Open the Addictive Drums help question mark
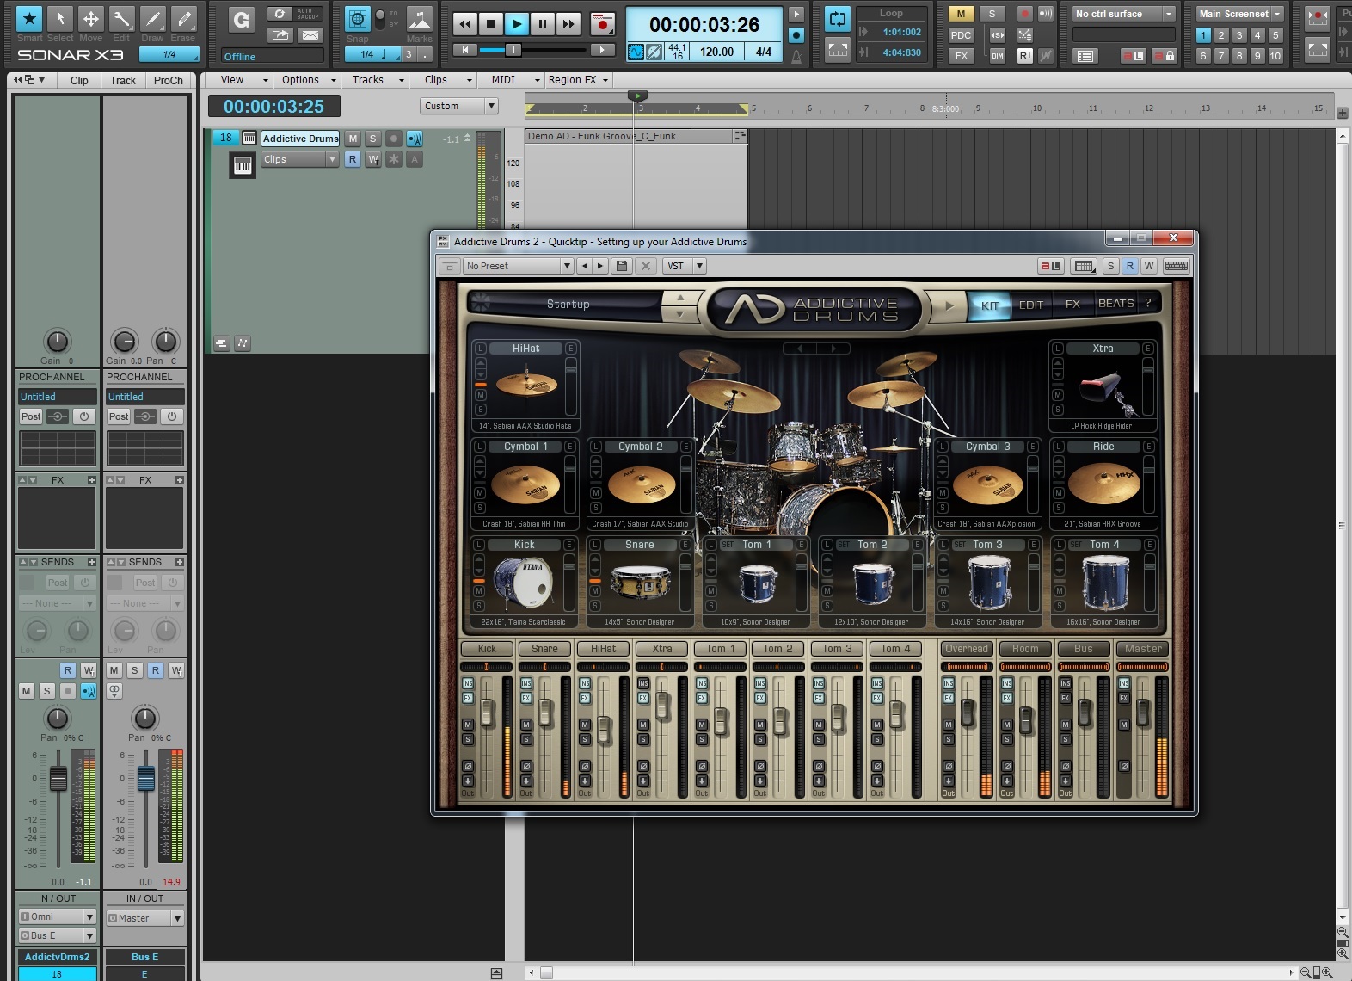Viewport: 1352px width, 981px height. pyautogui.click(x=1147, y=303)
